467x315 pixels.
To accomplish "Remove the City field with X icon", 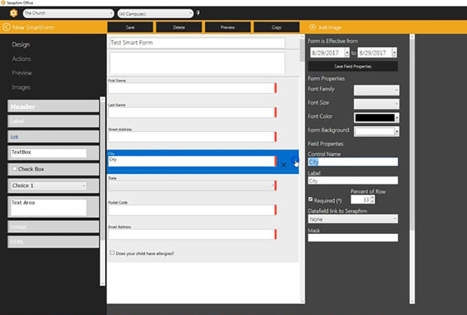I will (x=284, y=165).
